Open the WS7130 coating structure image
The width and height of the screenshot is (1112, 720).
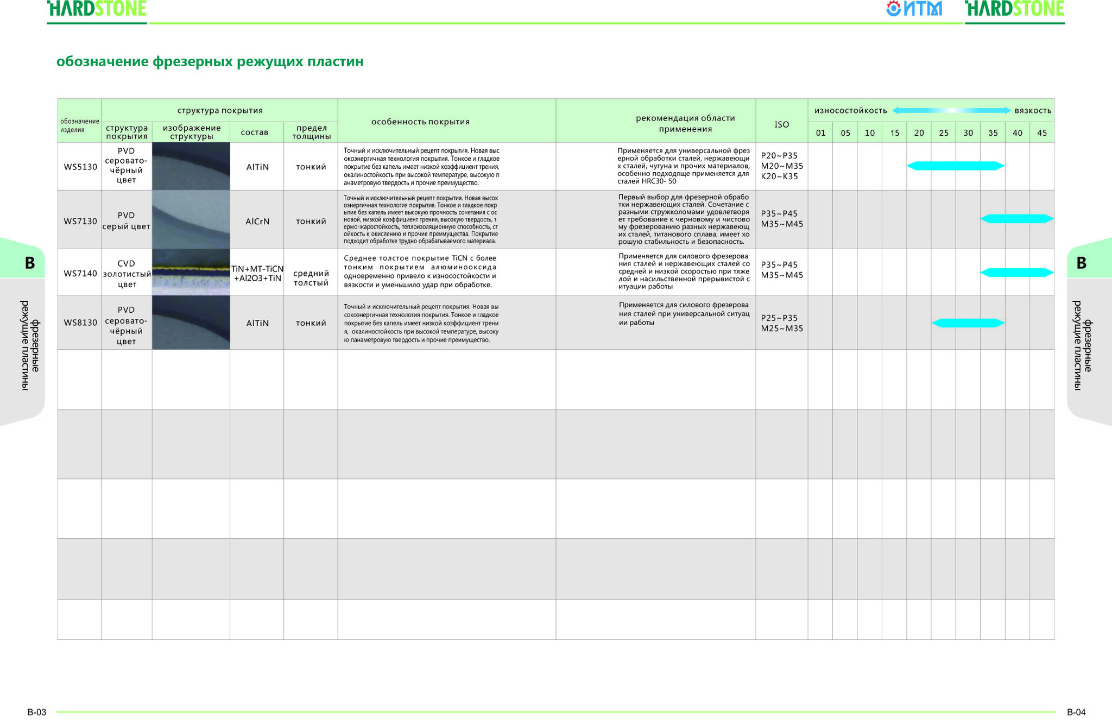[x=191, y=219]
